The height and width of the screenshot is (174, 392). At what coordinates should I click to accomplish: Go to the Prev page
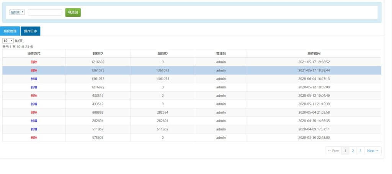click(x=333, y=151)
